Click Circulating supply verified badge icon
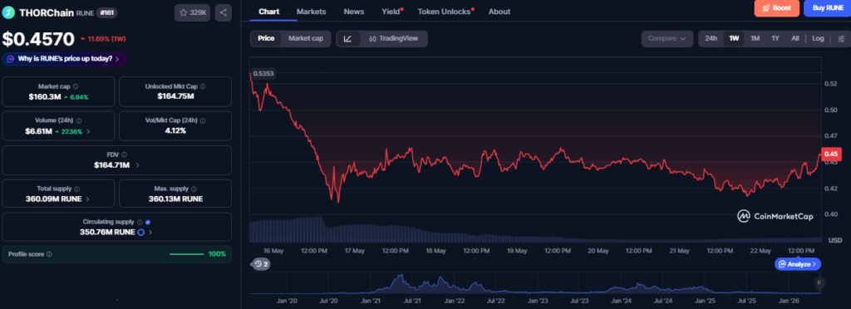851x309 pixels. 148,222
